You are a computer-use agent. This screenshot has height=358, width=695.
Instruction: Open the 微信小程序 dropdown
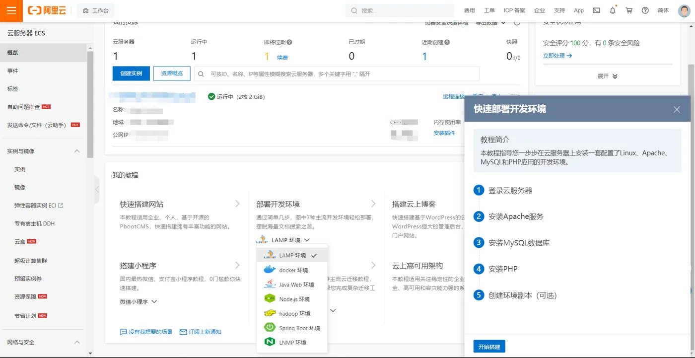pos(139,301)
